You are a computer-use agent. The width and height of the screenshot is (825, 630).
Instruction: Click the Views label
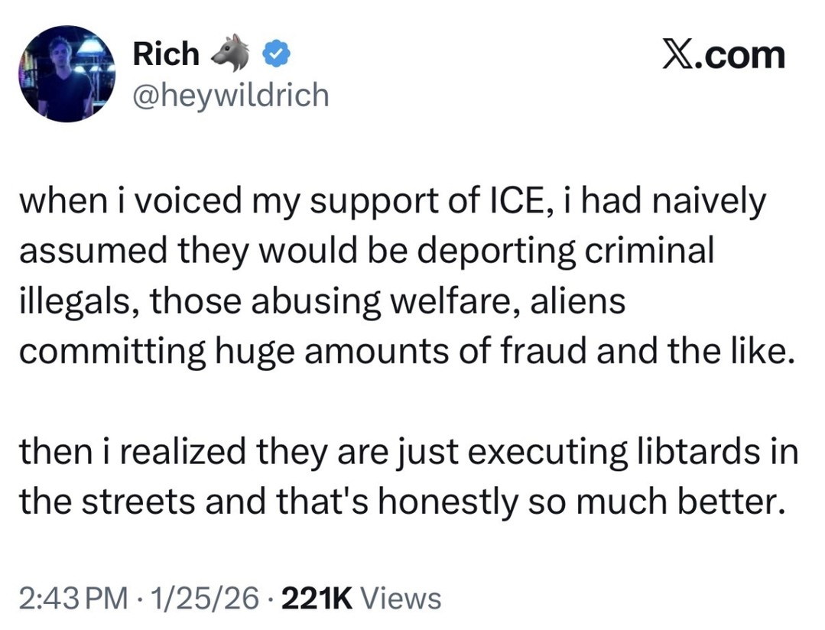[x=399, y=597]
